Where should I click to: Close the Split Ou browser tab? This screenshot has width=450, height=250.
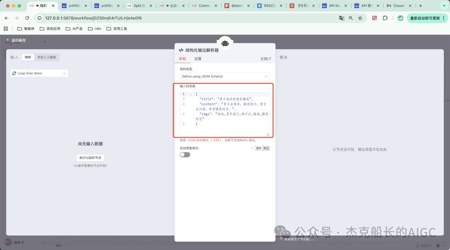pos(151,6)
